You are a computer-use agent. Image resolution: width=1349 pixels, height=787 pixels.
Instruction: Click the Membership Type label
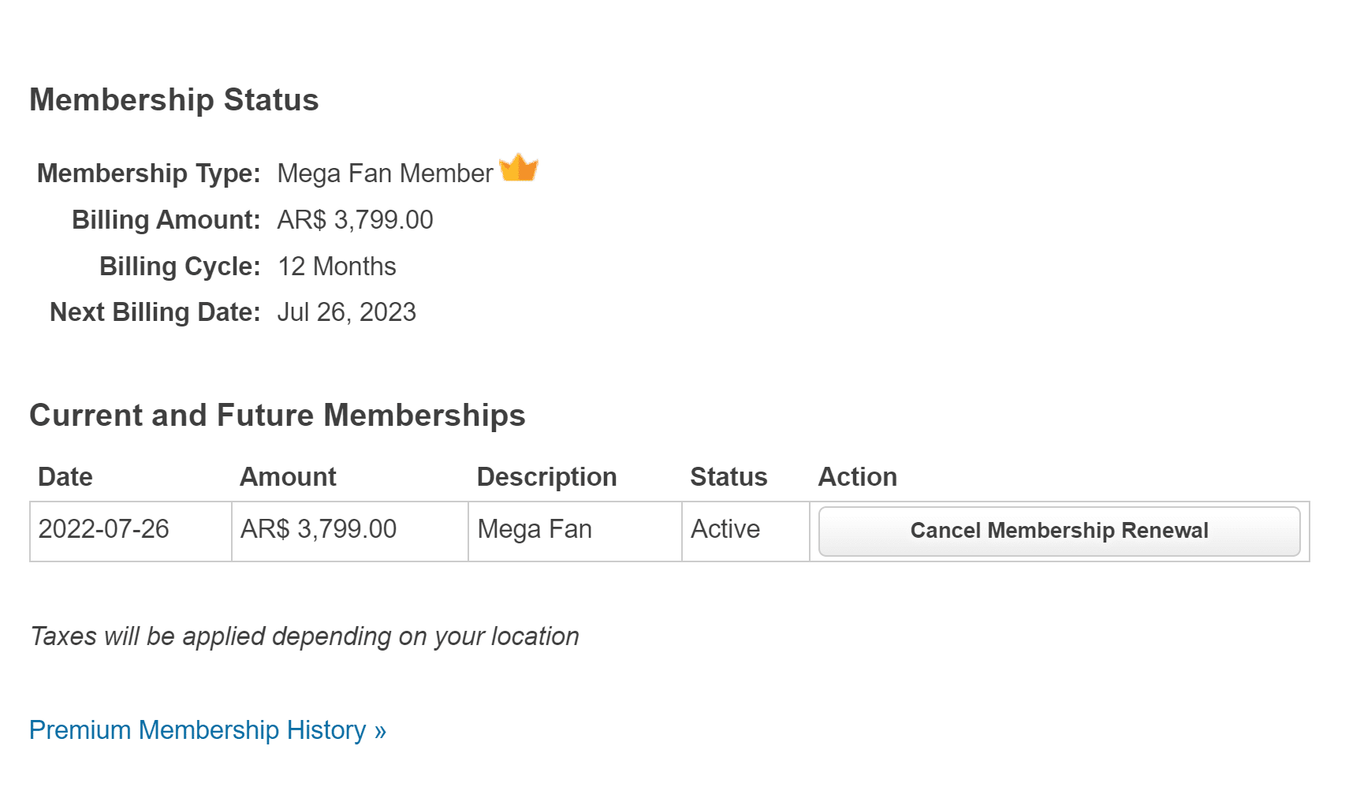tap(149, 173)
